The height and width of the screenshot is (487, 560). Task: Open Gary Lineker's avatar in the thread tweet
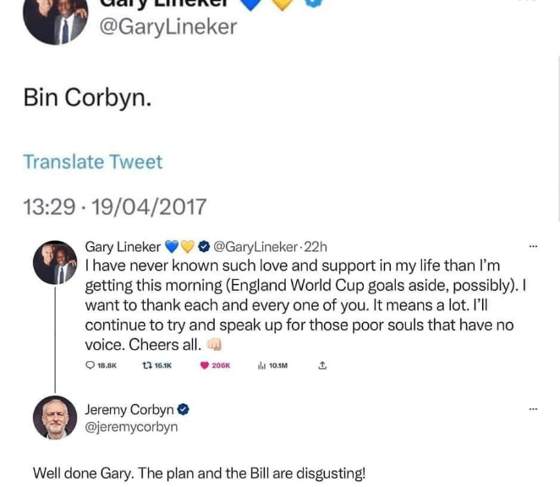tap(55, 262)
